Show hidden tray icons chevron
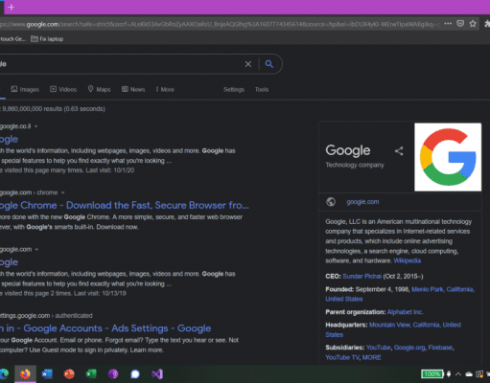 [458, 374]
